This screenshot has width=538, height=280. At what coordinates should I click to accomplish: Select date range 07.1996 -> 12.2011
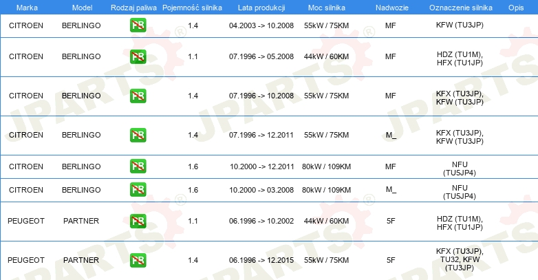[x=261, y=135]
